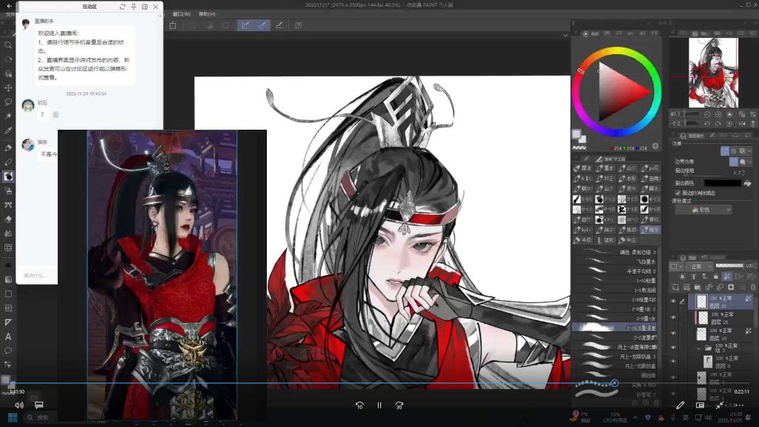
Task: Click the fill bucket icon beside border color
Action: pyautogui.click(x=748, y=183)
